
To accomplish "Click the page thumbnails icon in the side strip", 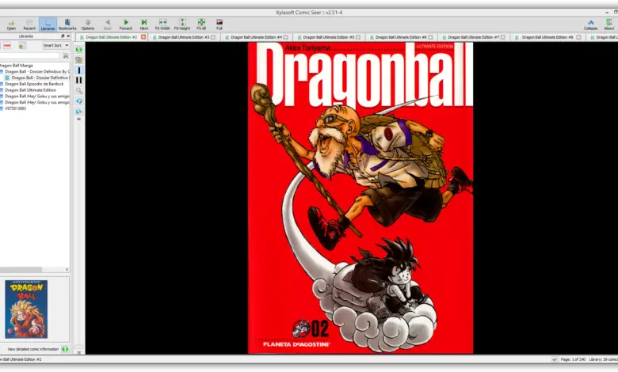I will pyautogui.click(x=79, y=60).
